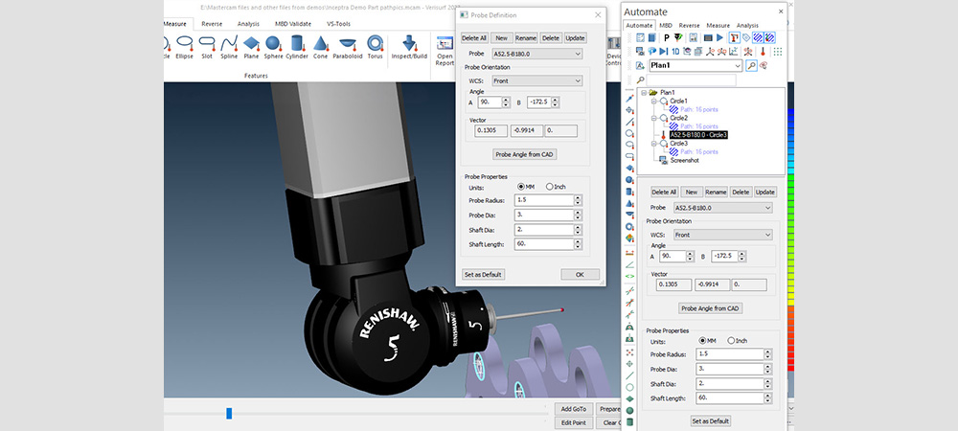Switch to the Reverse ribbon tab
Image resolution: width=958 pixels, height=431 pixels.
tap(212, 24)
